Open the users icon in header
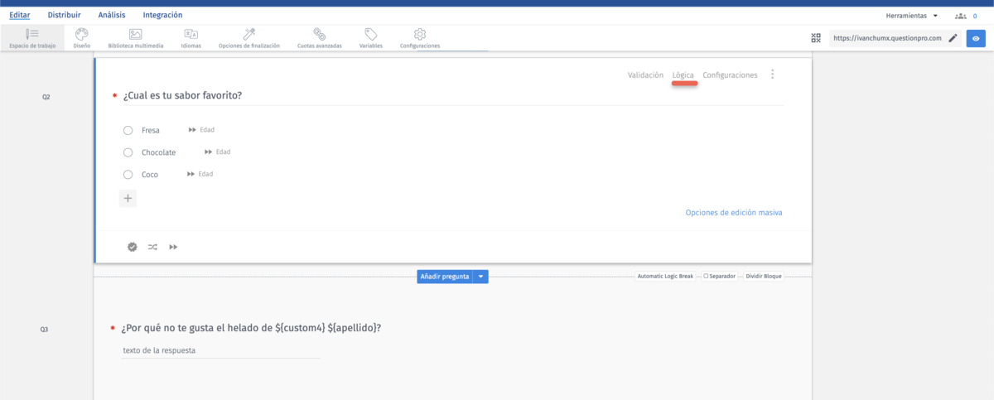The width and height of the screenshot is (994, 400). tap(961, 16)
